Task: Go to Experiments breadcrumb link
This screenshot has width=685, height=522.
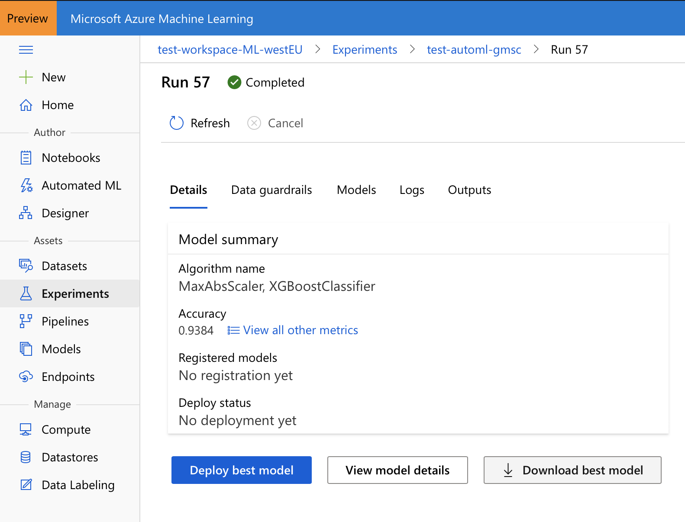Action: tap(365, 50)
